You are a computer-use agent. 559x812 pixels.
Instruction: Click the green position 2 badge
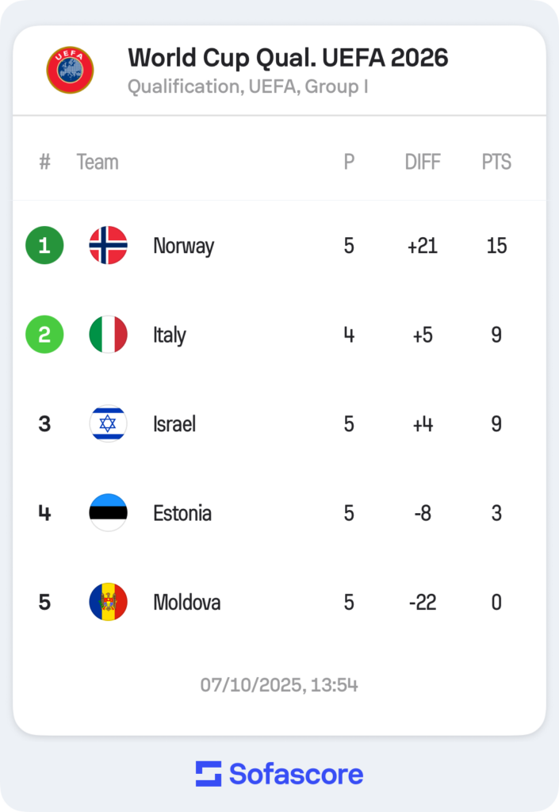44,335
